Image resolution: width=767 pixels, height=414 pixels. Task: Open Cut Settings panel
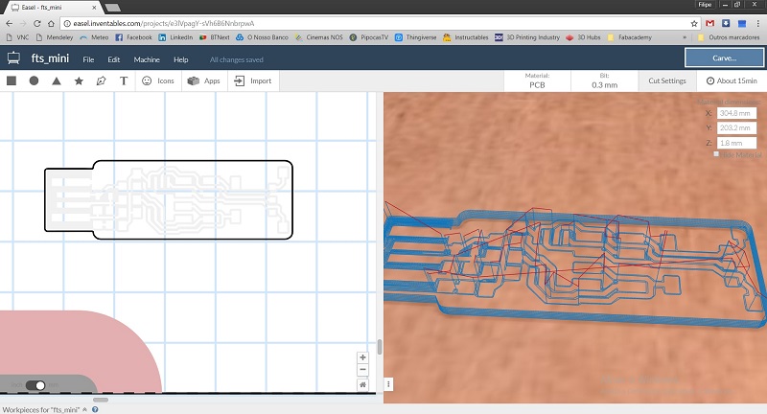667,80
